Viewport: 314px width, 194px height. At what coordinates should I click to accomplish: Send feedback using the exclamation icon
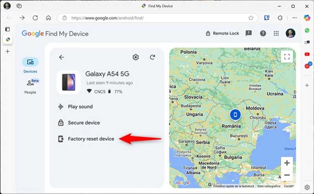click(248, 33)
